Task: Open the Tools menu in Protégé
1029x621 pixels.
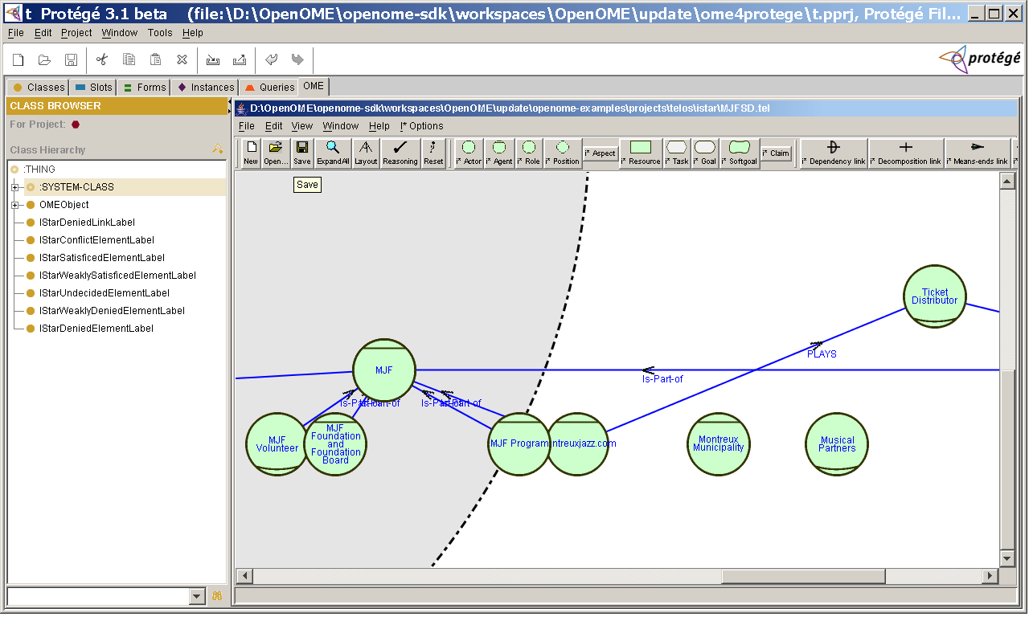Action: [159, 33]
